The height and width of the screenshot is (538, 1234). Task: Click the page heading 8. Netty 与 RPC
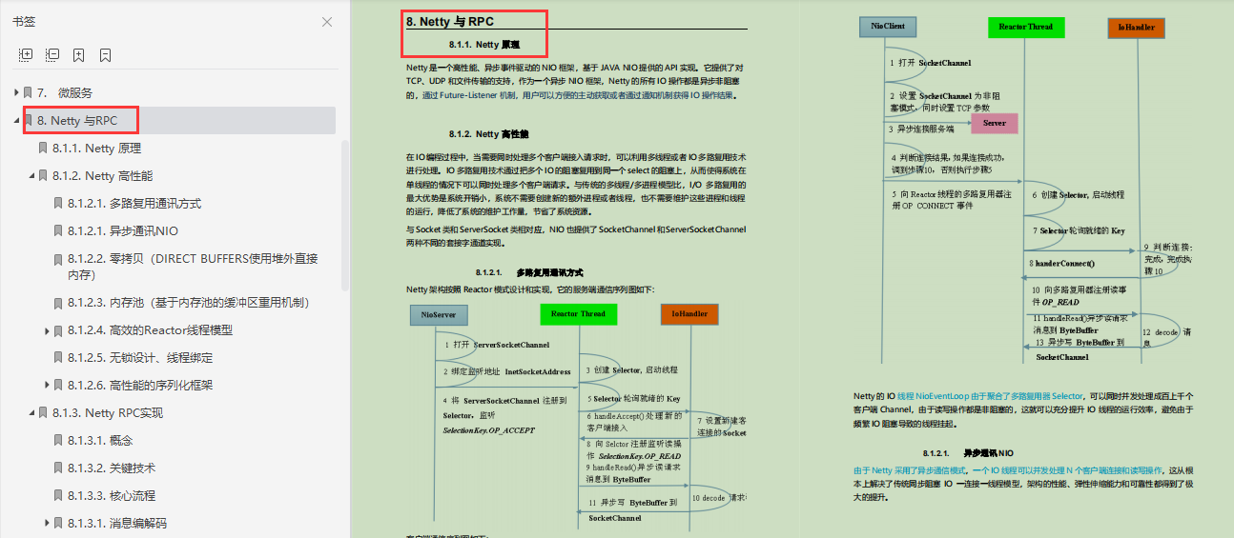pos(450,22)
